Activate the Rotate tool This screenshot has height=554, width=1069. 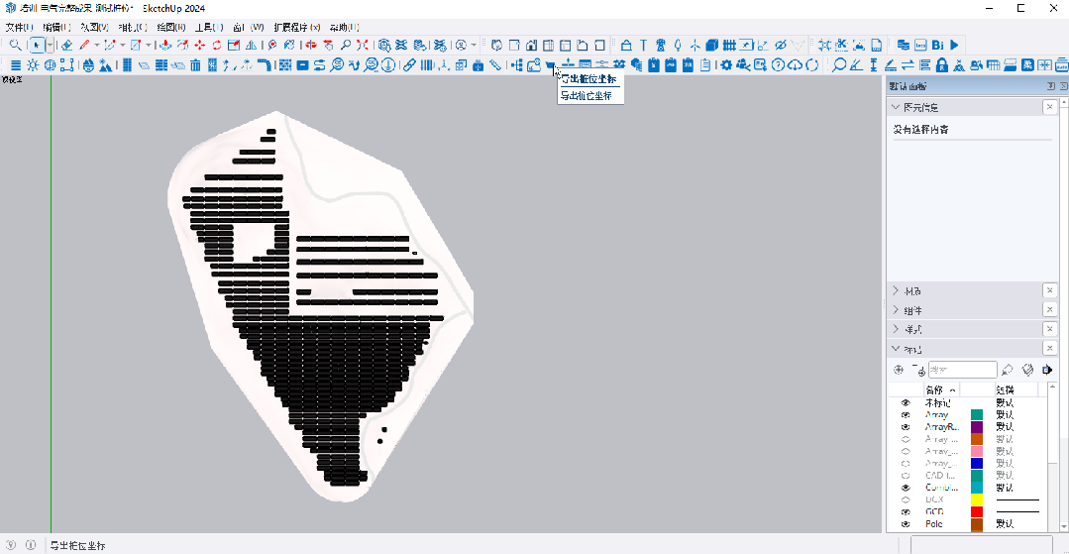tap(217, 45)
